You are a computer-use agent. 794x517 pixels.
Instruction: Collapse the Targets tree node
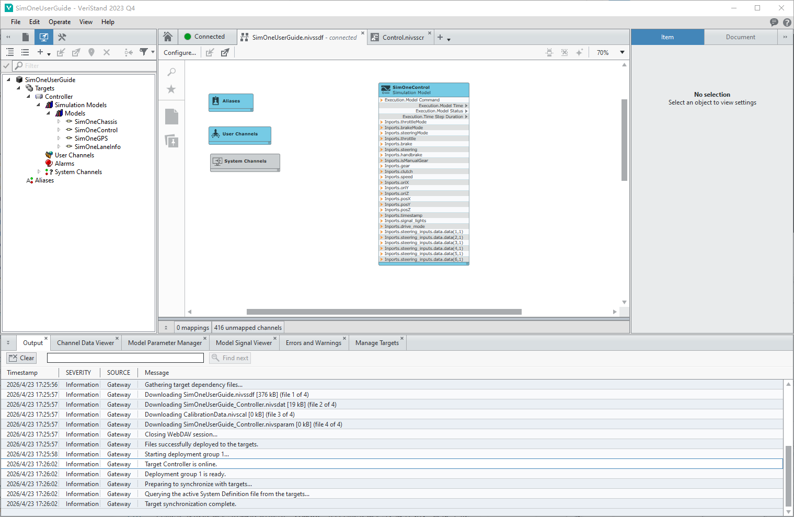[18, 88]
